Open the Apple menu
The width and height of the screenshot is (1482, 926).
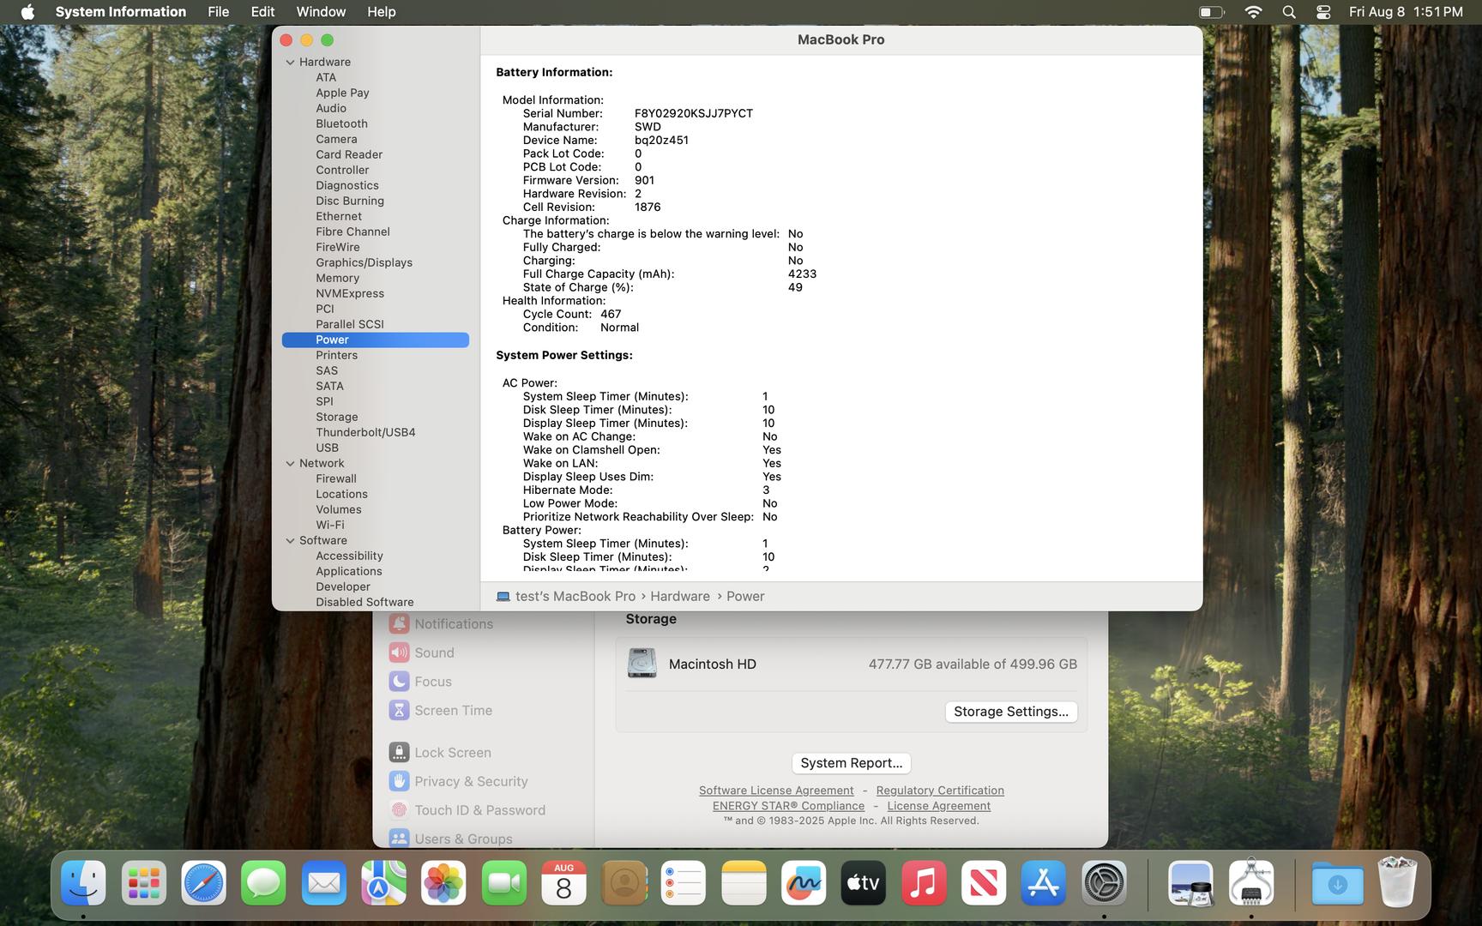pyautogui.click(x=27, y=12)
